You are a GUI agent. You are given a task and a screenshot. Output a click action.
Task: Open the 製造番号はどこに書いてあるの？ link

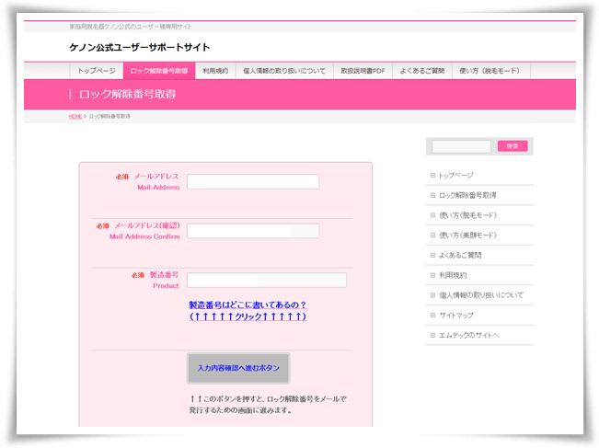pyautogui.click(x=248, y=311)
